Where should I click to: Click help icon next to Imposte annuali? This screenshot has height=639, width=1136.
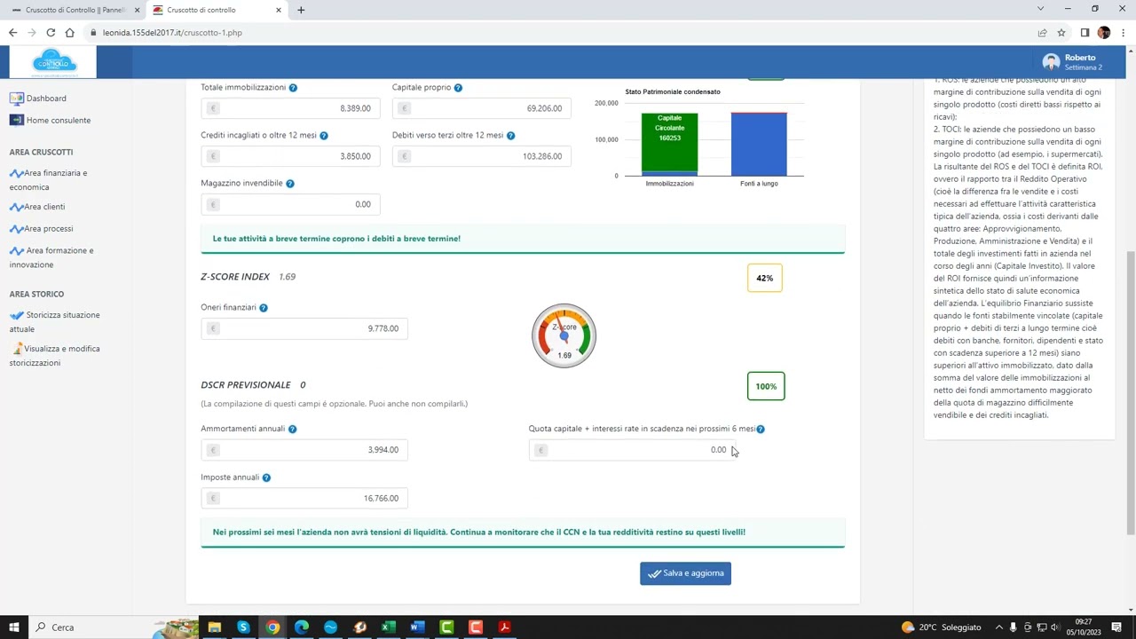[x=266, y=477]
